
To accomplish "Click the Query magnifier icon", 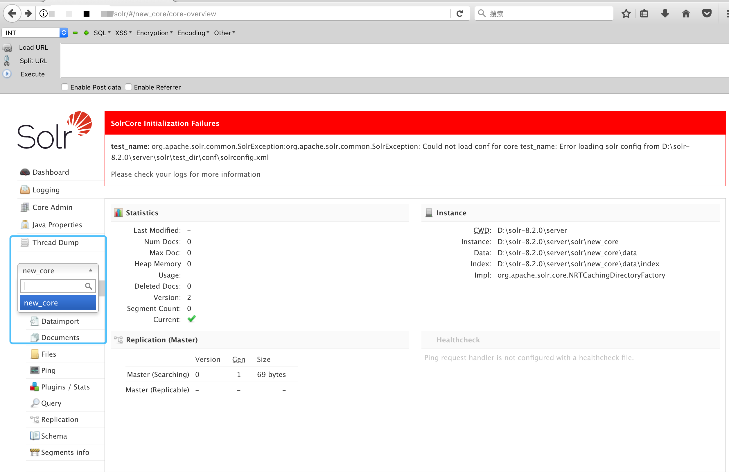I will [x=35, y=403].
